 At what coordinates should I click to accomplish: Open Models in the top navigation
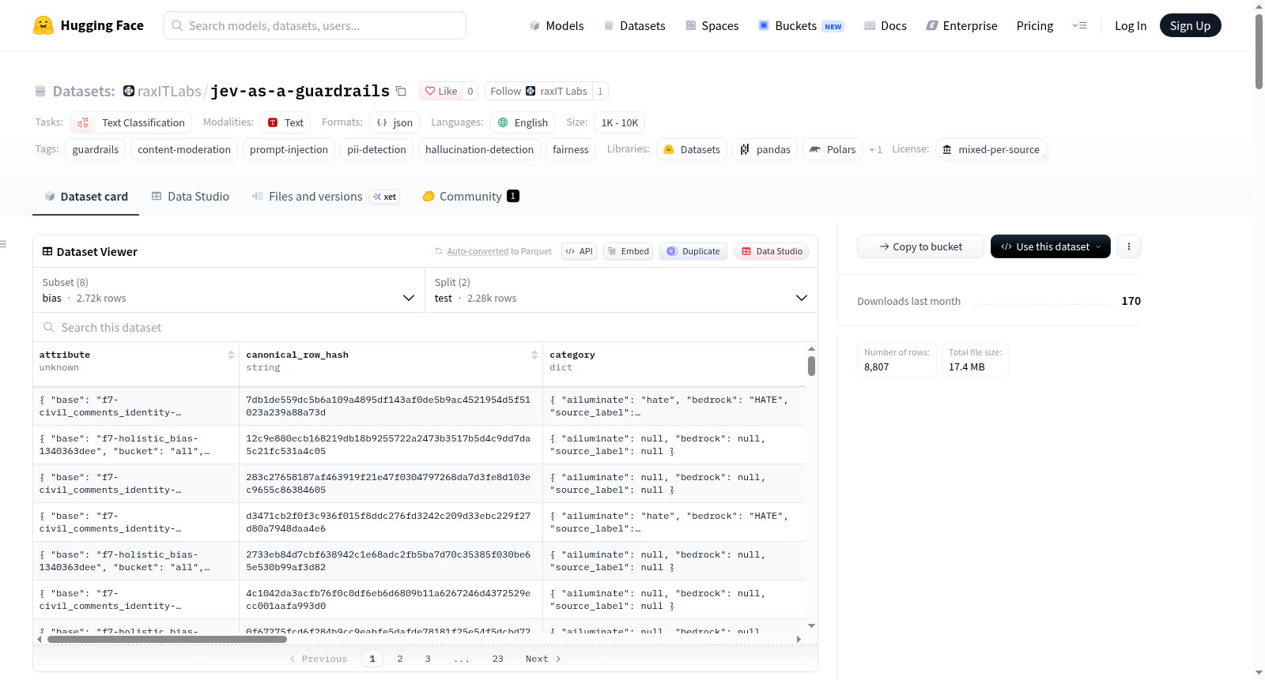coord(557,25)
